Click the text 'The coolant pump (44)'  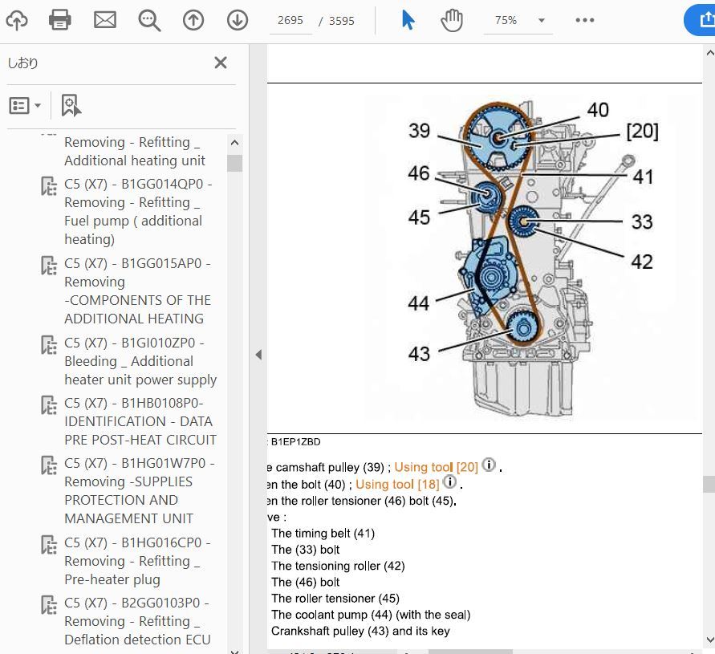pyautogui.click(x=331, y=615)
